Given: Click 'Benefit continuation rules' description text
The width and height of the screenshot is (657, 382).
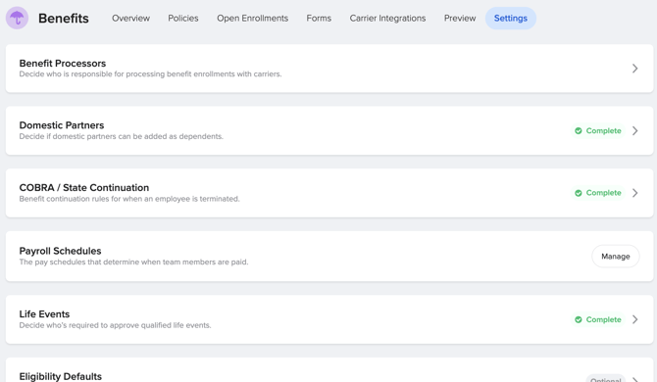Looking at the screenshot, I should (x=129, y=199).
